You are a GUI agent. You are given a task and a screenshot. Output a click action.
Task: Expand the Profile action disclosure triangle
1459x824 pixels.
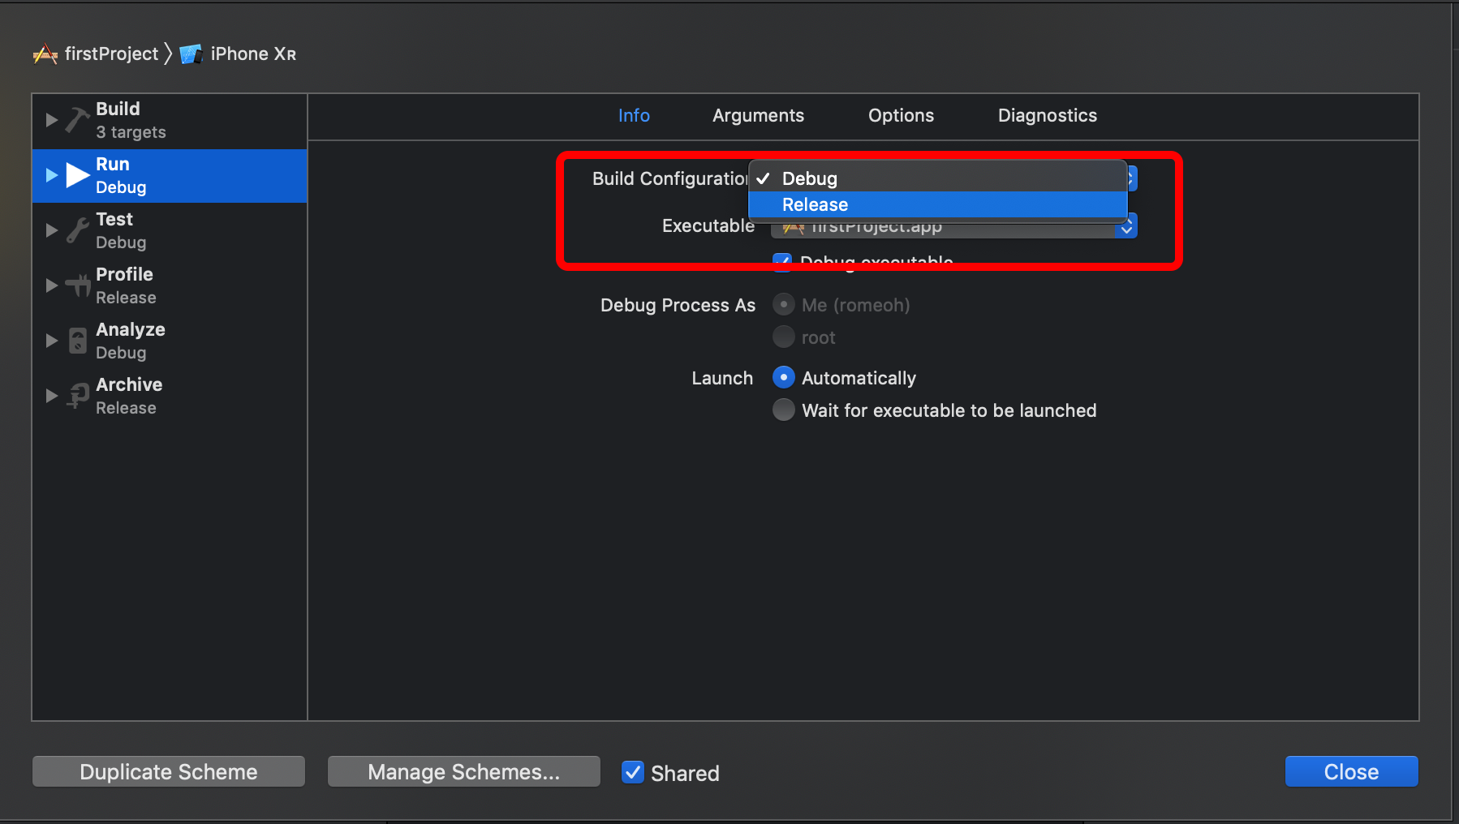(52, 285)
